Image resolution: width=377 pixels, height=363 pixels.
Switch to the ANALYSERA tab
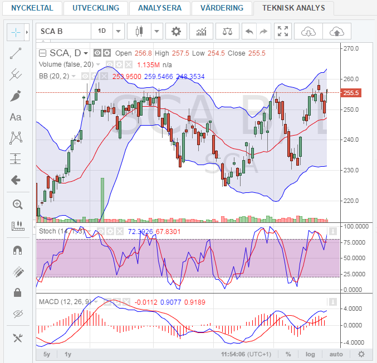click(x=160, y=8)
